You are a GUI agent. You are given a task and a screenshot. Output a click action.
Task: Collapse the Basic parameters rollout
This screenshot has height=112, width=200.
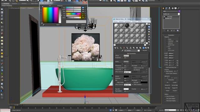point(131,54)
